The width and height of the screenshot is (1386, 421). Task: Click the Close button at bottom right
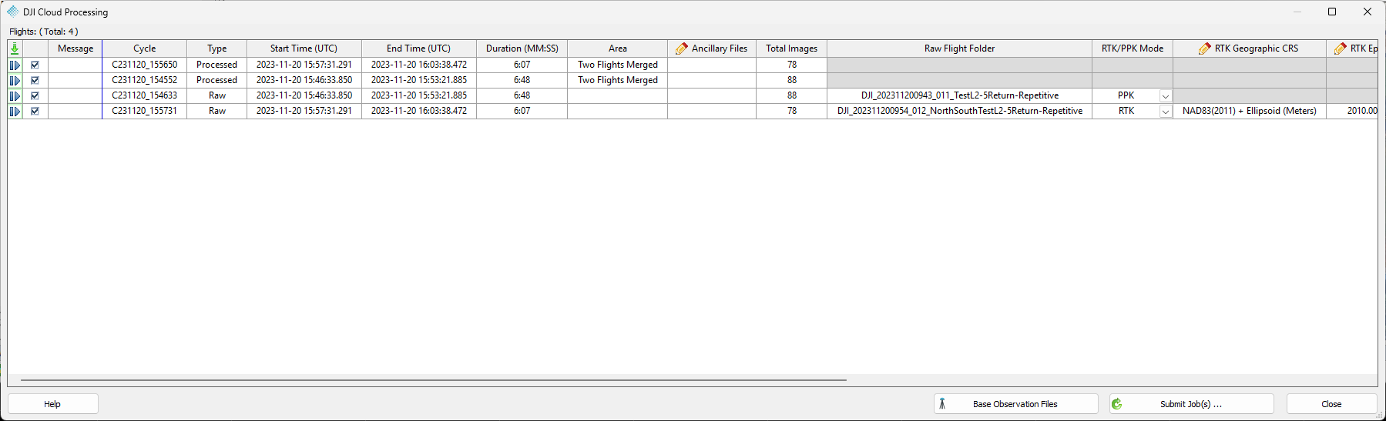1331,404
